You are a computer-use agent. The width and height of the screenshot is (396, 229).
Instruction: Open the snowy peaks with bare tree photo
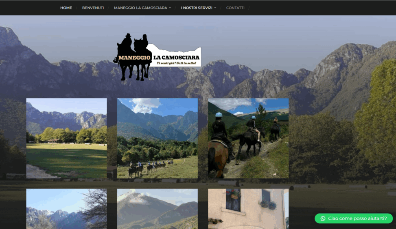(66, 209)
